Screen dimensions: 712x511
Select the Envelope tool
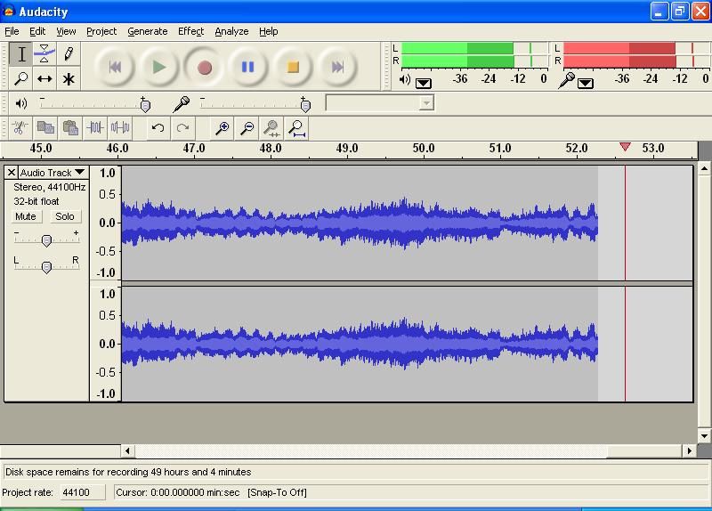(44, 54)
